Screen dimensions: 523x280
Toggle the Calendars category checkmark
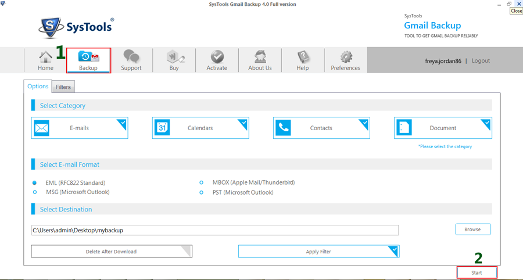(243, 123)
